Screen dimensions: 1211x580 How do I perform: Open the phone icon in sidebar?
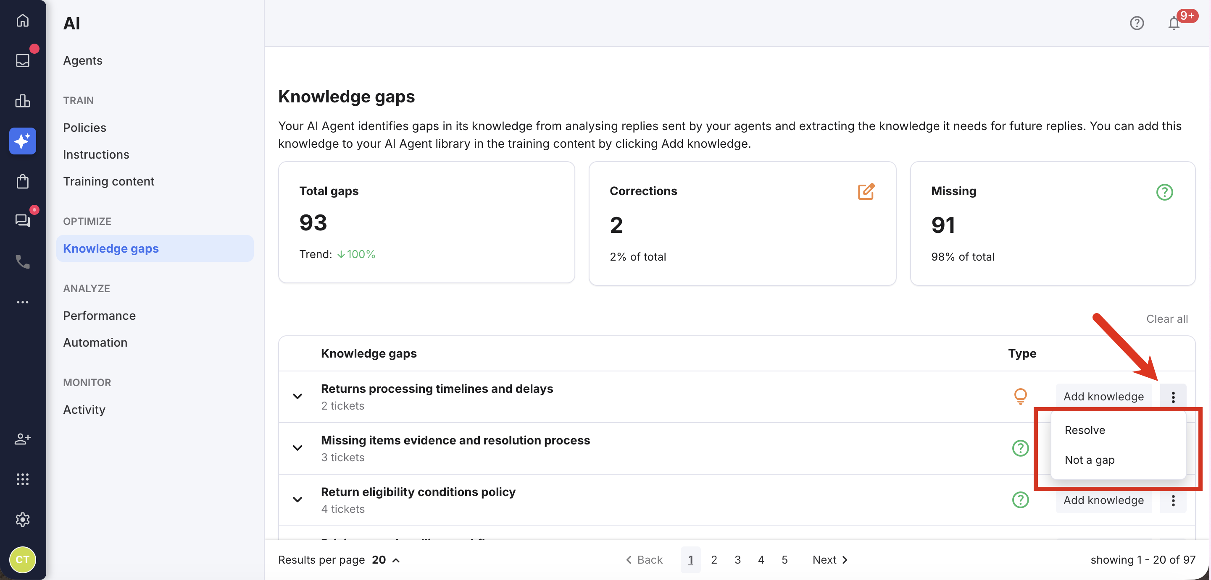(23, 261)
